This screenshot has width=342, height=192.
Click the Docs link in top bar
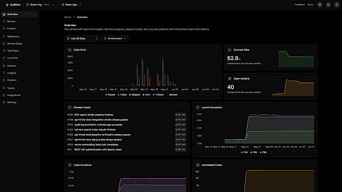click(x=310, y=5)
